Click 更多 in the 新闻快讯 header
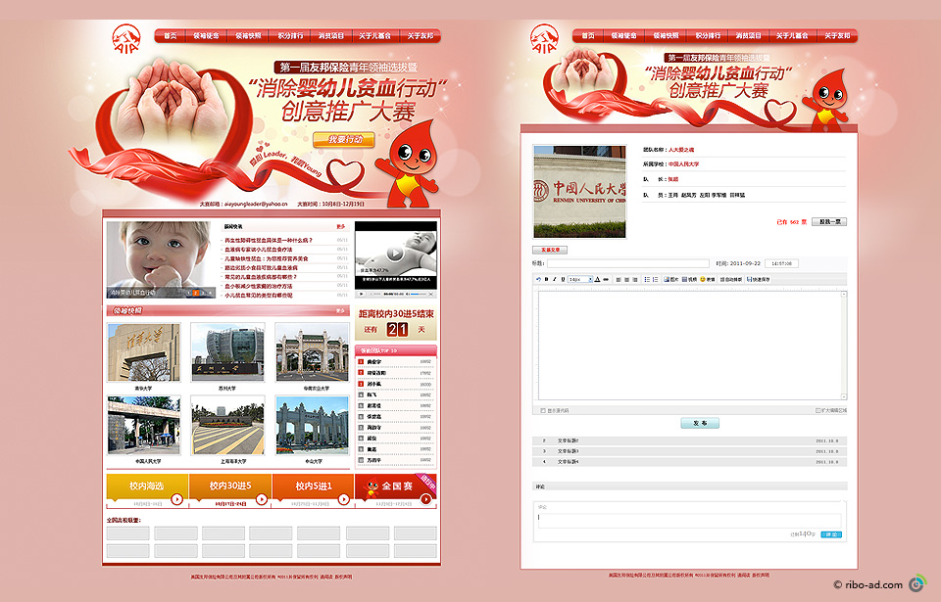941x602 pixels. pyautogui.click(x=341, y=227)
